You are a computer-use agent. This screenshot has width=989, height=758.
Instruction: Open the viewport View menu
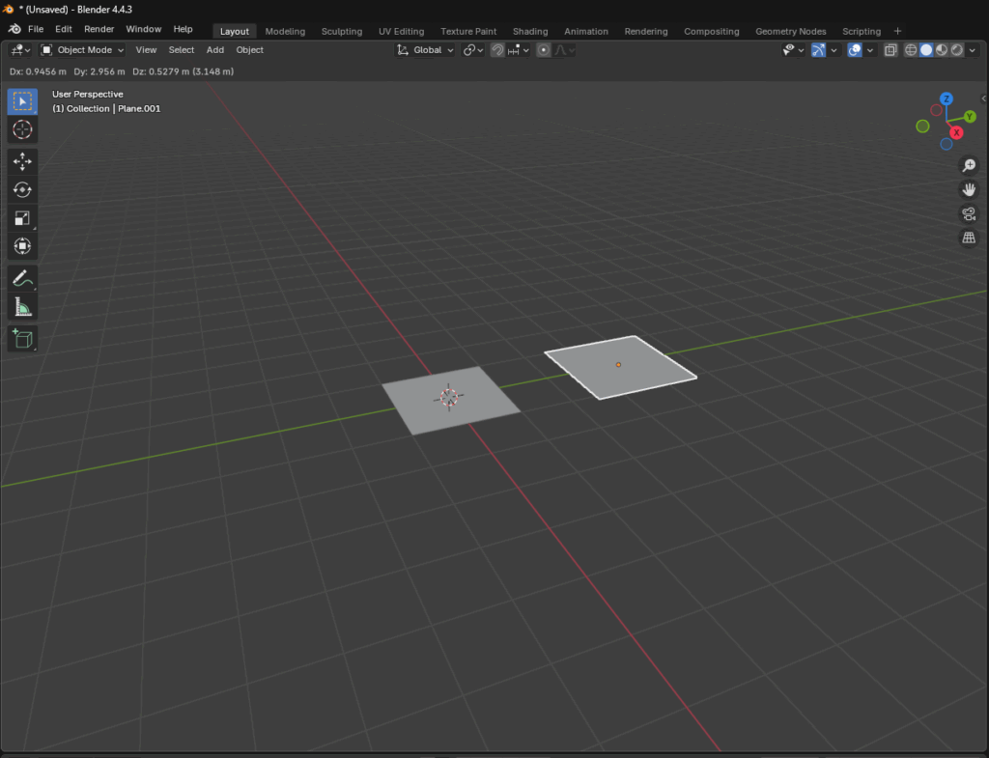pyautogui.click(x=146, y=50)
